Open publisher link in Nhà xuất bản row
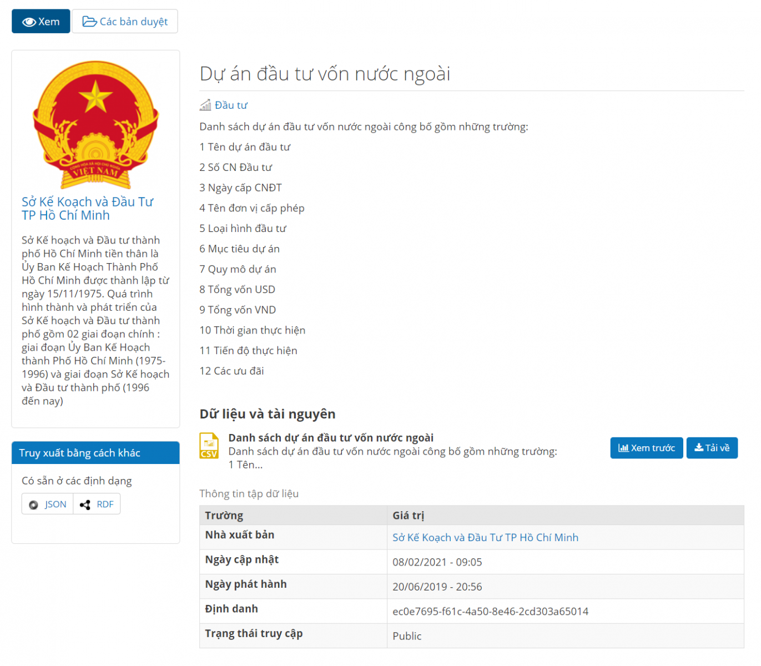 [x=485, y=537]
